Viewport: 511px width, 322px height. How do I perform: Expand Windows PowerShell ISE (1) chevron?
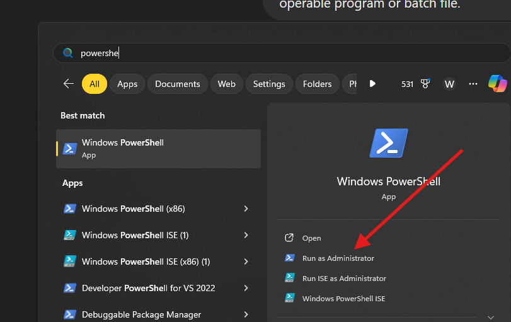click(246, 235)
